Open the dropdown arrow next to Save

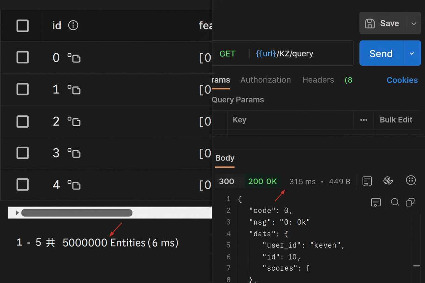(x=414, y=23)
